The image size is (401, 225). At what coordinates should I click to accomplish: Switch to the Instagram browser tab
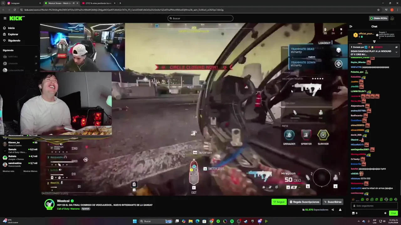(x=23, y=3)
